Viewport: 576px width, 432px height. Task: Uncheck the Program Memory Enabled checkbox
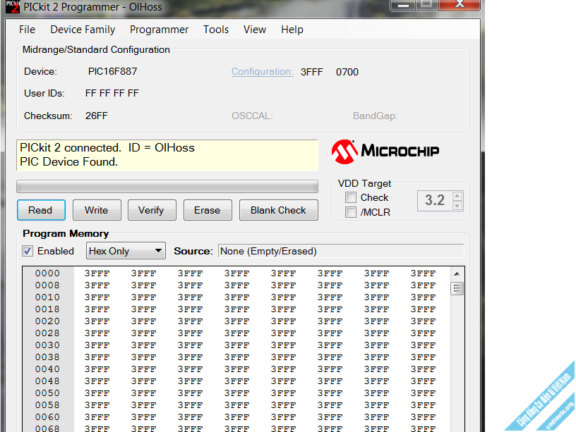(x=28, y=251)
